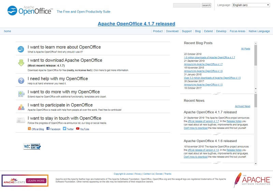Click blog posts scrollbar down arrow
Image resolution: width=273 pixels, height=193 pixels.
pos(256,88)
